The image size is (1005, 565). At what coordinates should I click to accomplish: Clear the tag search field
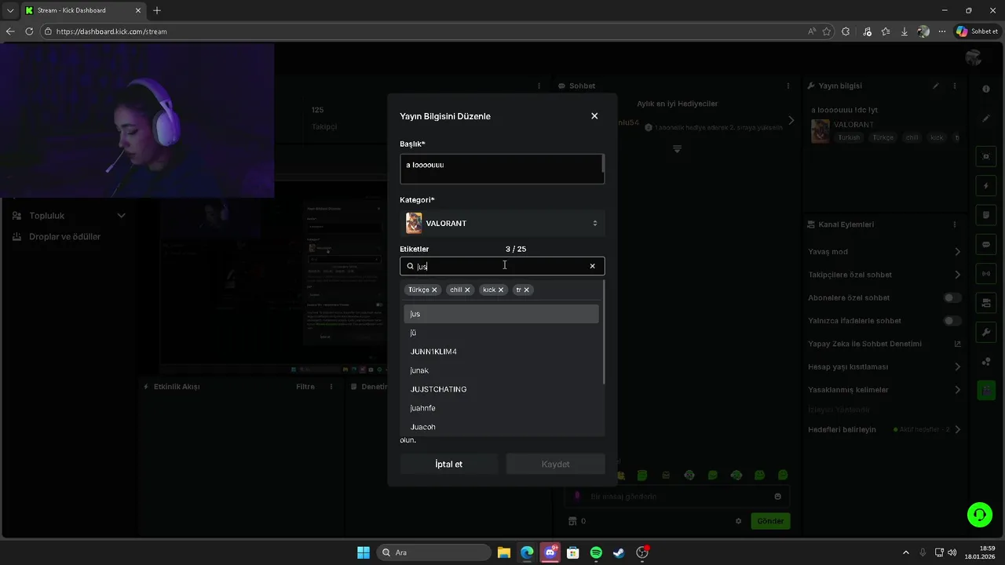[x=592, y=266]
